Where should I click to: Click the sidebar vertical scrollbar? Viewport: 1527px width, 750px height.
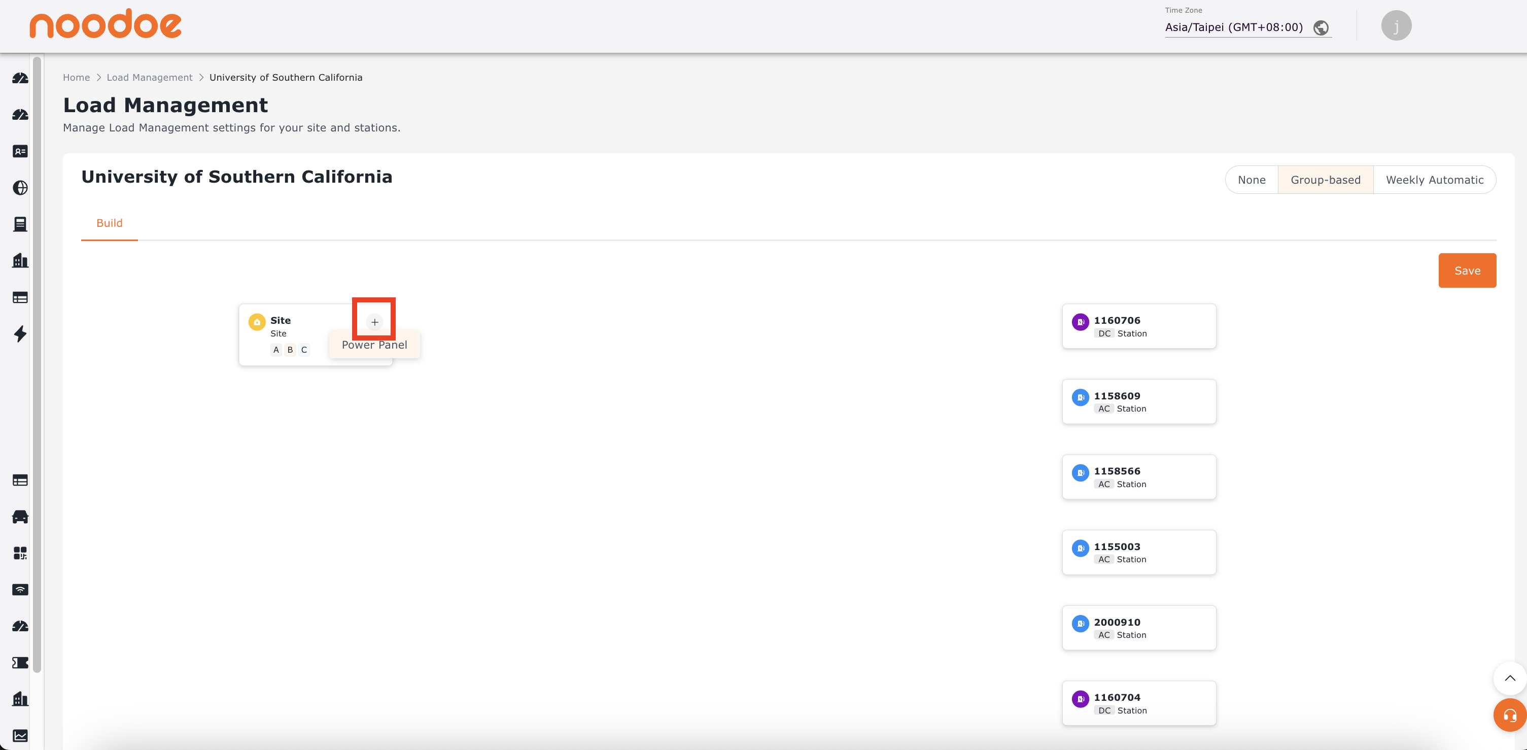pos(37,365)
